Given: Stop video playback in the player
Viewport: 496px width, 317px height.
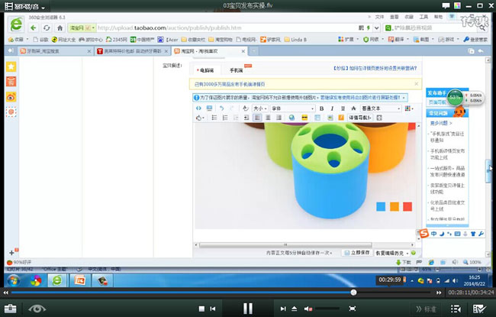Looking at the screenshot, I should pyautogui.click(x=201, y=309).
